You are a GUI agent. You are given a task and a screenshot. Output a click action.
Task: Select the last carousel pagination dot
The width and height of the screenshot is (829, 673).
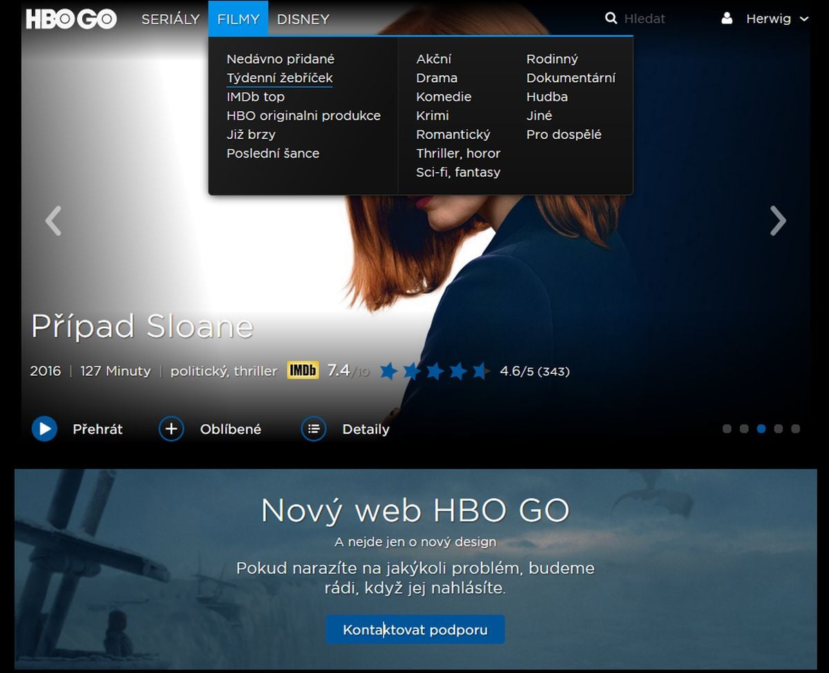click(797, 428)
